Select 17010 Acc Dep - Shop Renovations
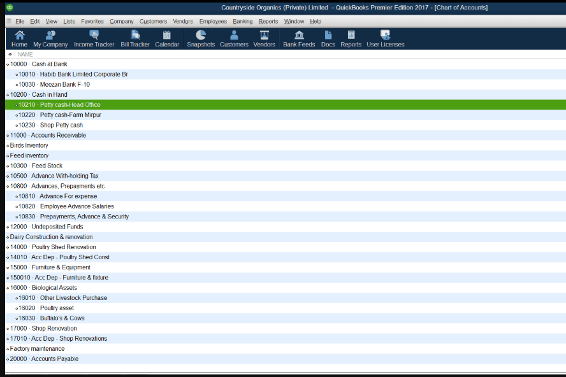Screen dimensions: 566x377 (x=285, y=338)
